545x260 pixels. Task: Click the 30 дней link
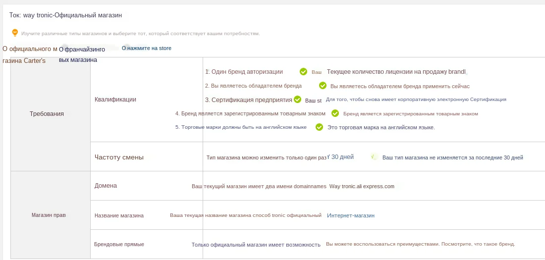[342, 157]
